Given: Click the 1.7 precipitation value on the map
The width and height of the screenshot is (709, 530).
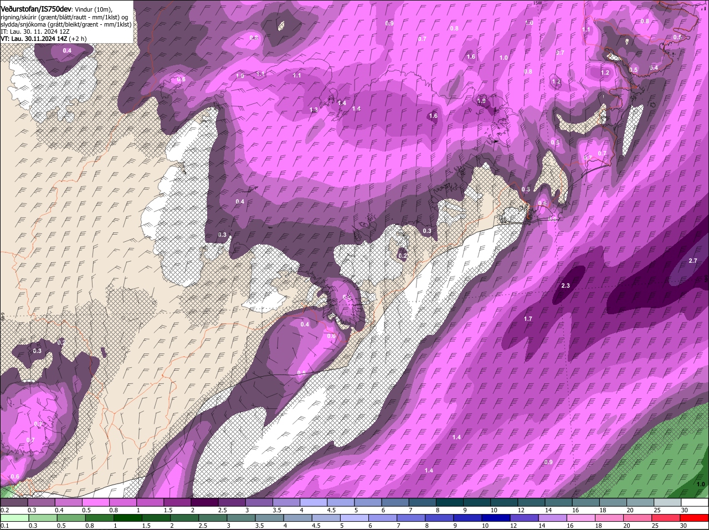Looking at the screenshot, I should 528,319.
